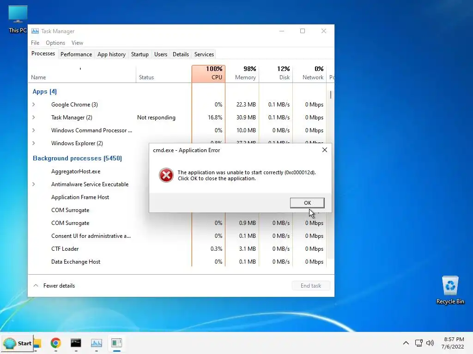473x354 pixels.
Task: Close the cmd.exe Application Error dialog
Action: coord(325,150)
